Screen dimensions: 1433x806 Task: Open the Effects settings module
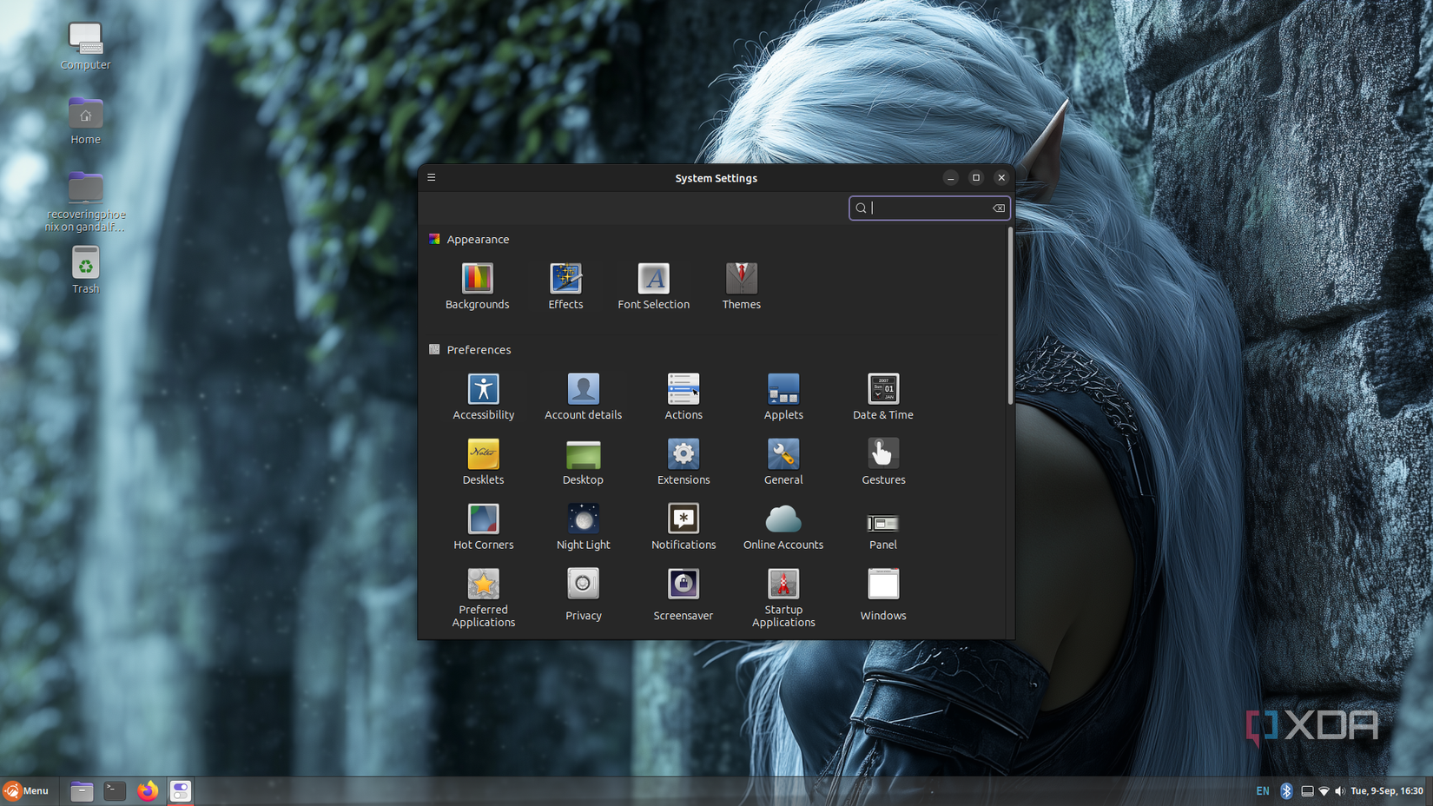click(565, 286)
